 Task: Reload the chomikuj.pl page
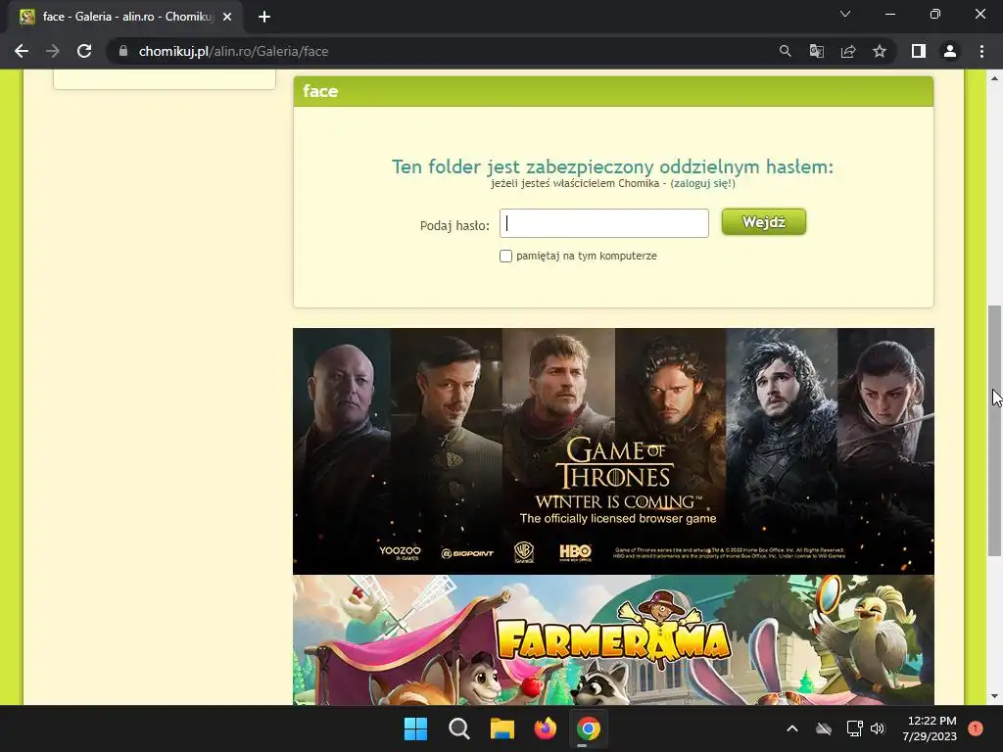[x=84, y=51]
